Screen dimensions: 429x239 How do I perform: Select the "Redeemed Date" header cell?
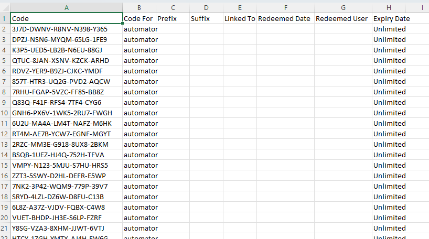(x=285, y=18)
